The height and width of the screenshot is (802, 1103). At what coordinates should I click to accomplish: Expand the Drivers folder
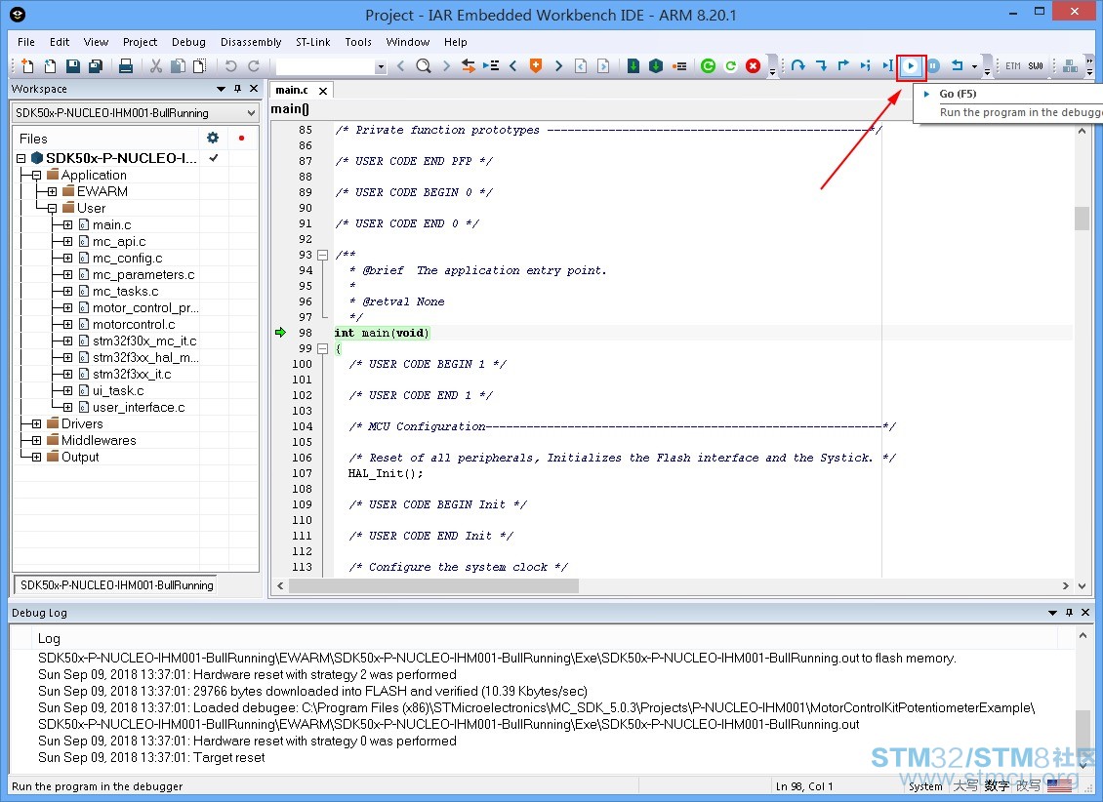click(36, 423)
